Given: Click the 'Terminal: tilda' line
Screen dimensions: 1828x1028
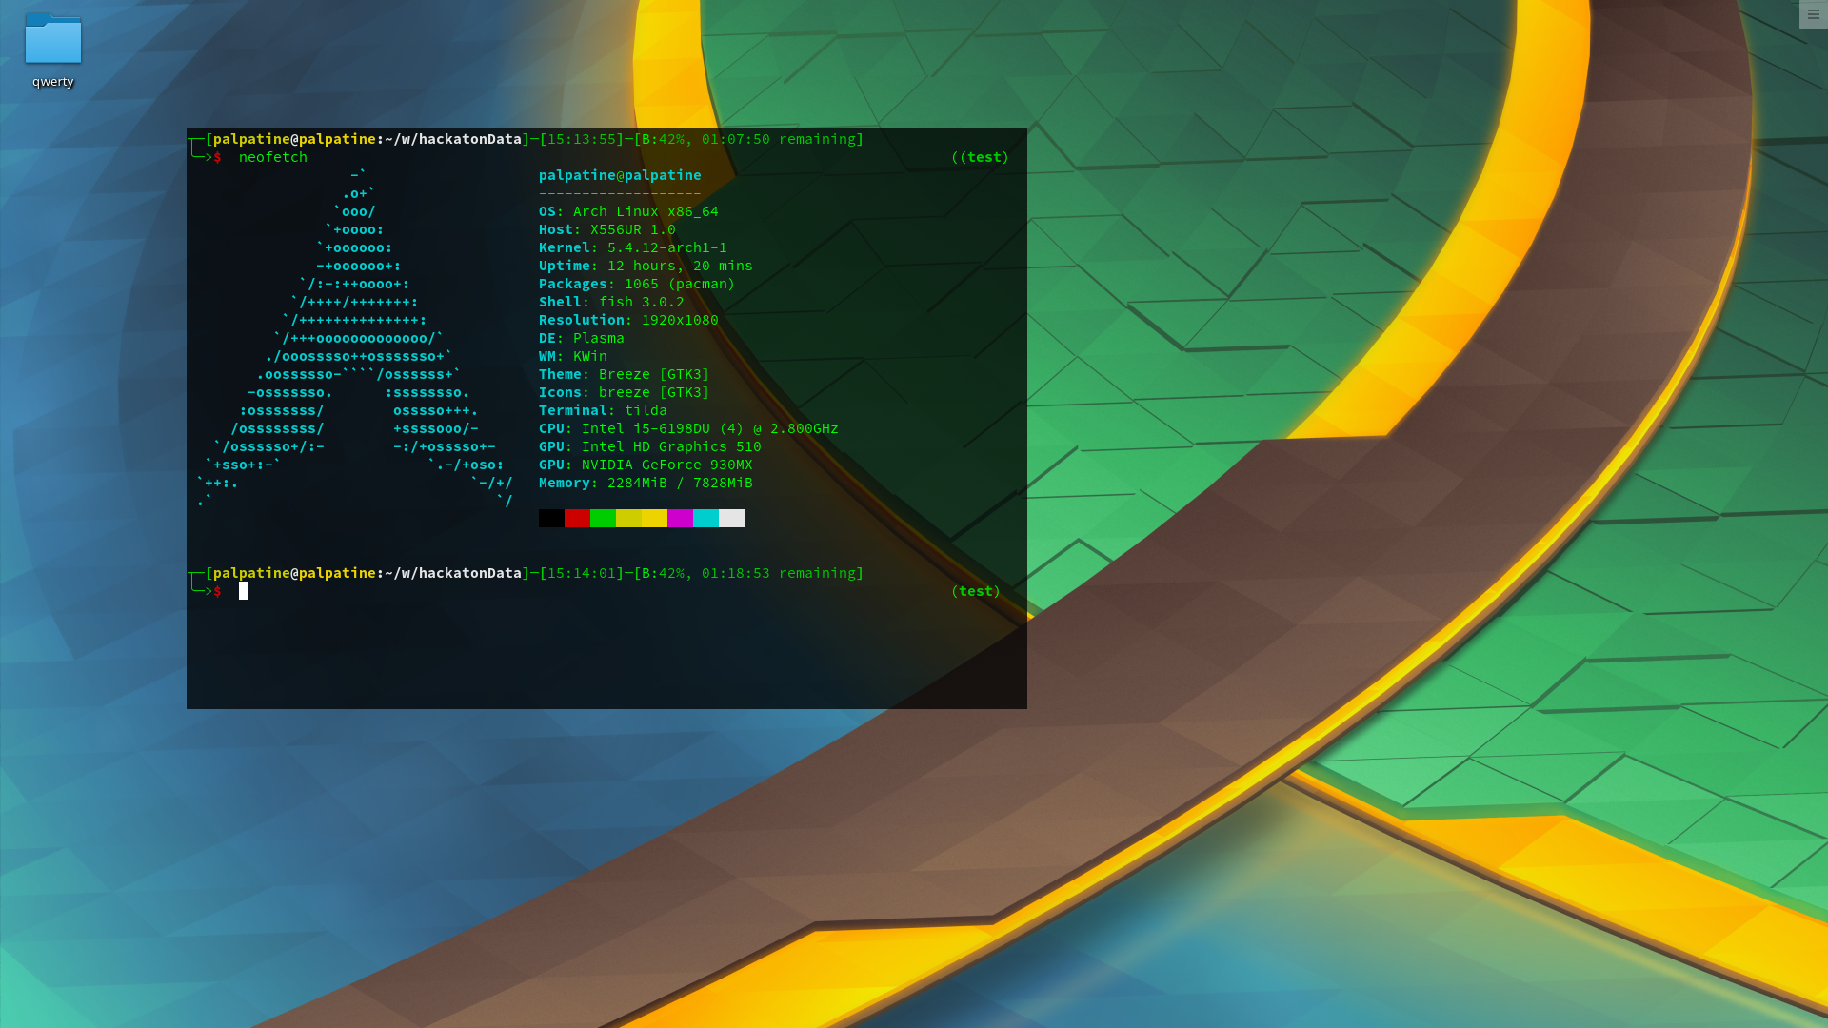Looking at the screenshot, I should (603, 410).
